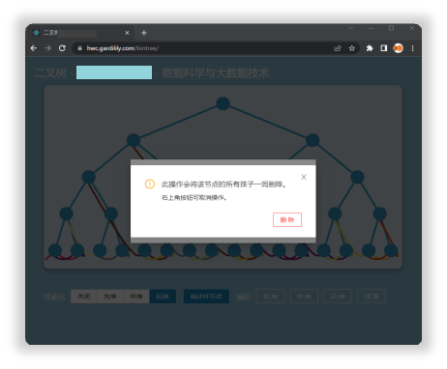Select the rightmost fourth-level tree node
The width and height of the screenshot is (447, 369).
(x=379, y=213)
